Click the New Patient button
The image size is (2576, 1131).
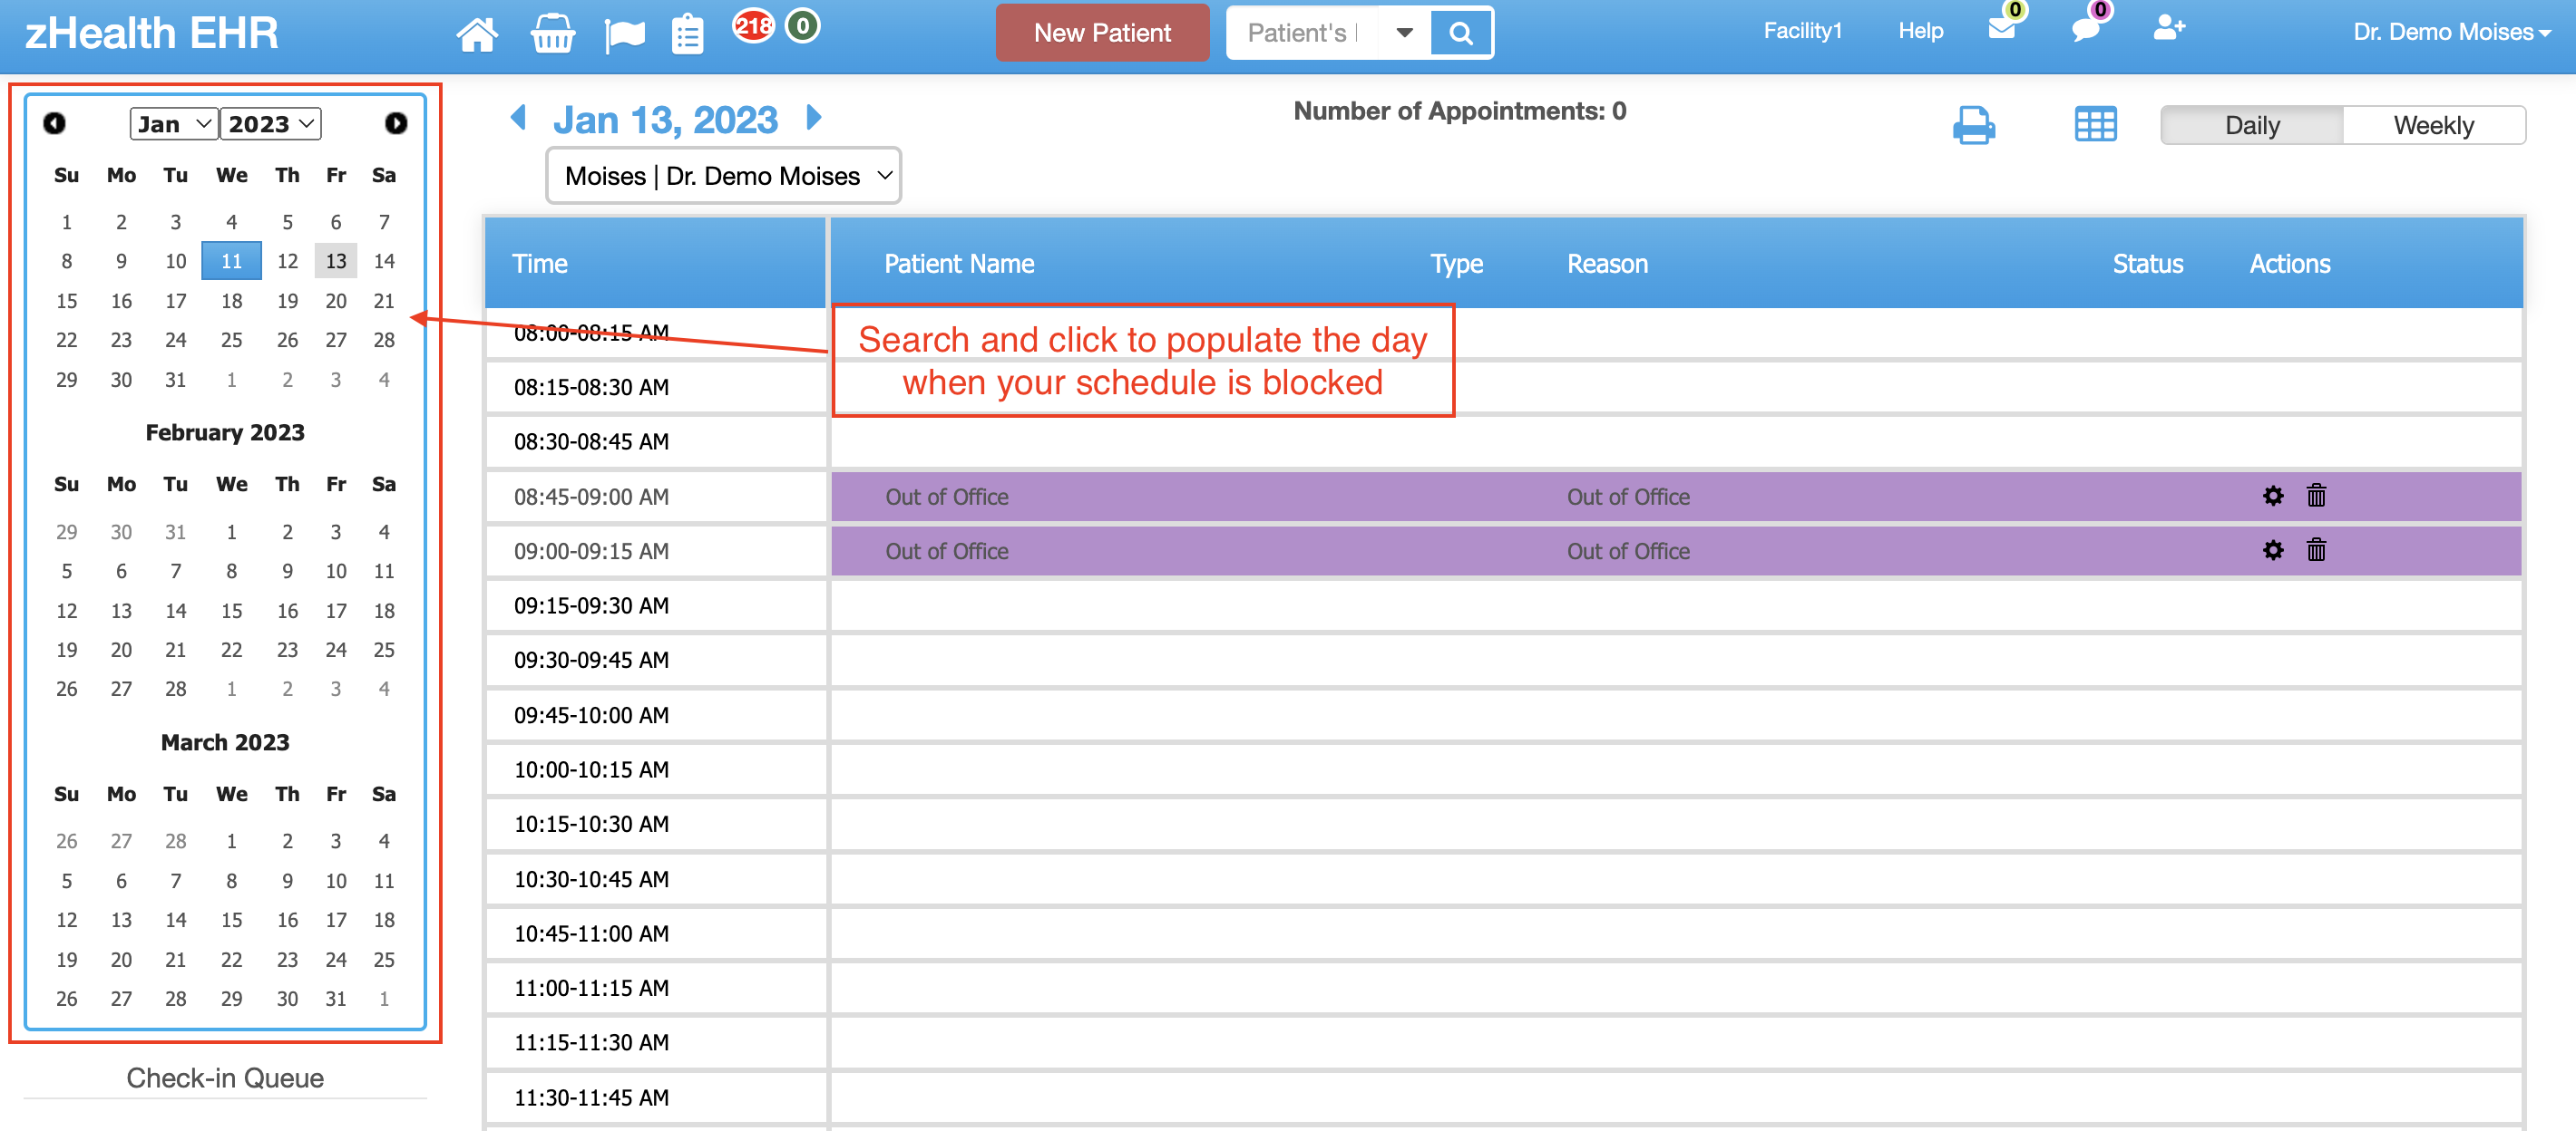click(1102, 32)
